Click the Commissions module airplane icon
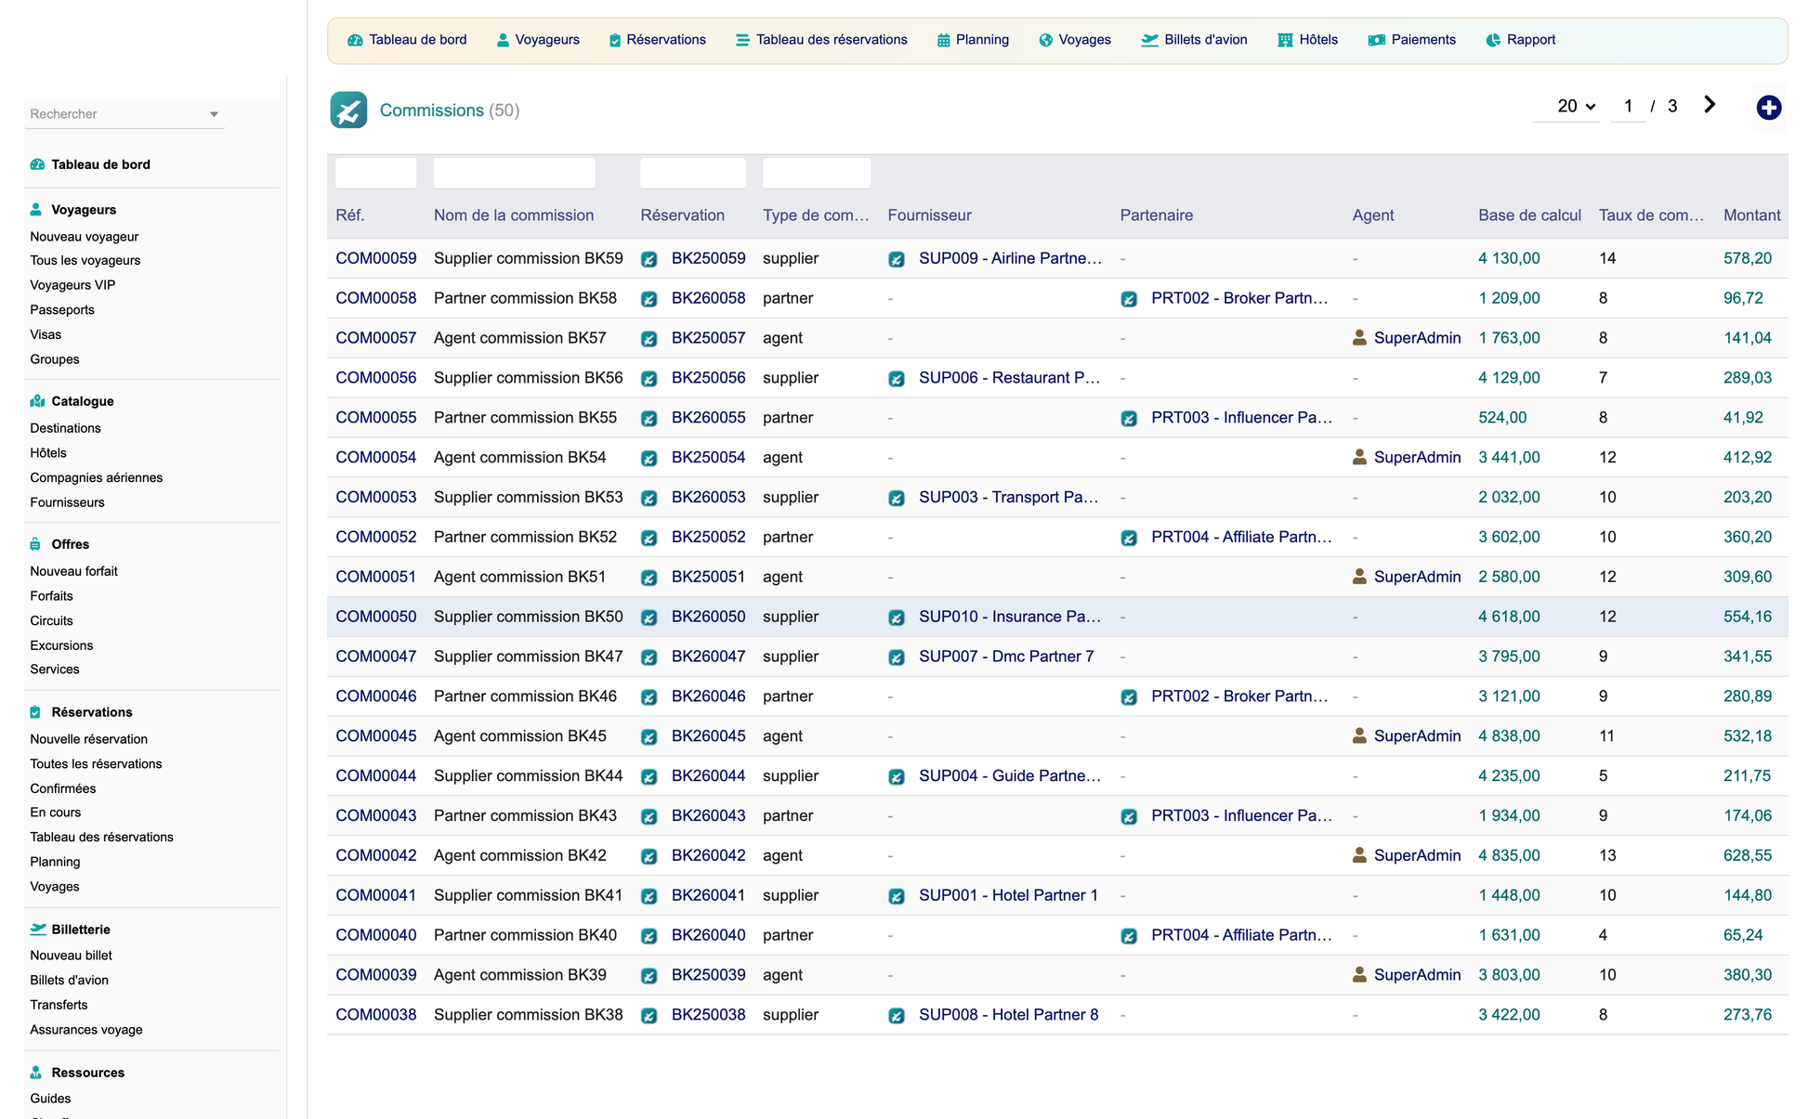The height and width of the screenshot is (1119, 1808). [x=348, y=110]
